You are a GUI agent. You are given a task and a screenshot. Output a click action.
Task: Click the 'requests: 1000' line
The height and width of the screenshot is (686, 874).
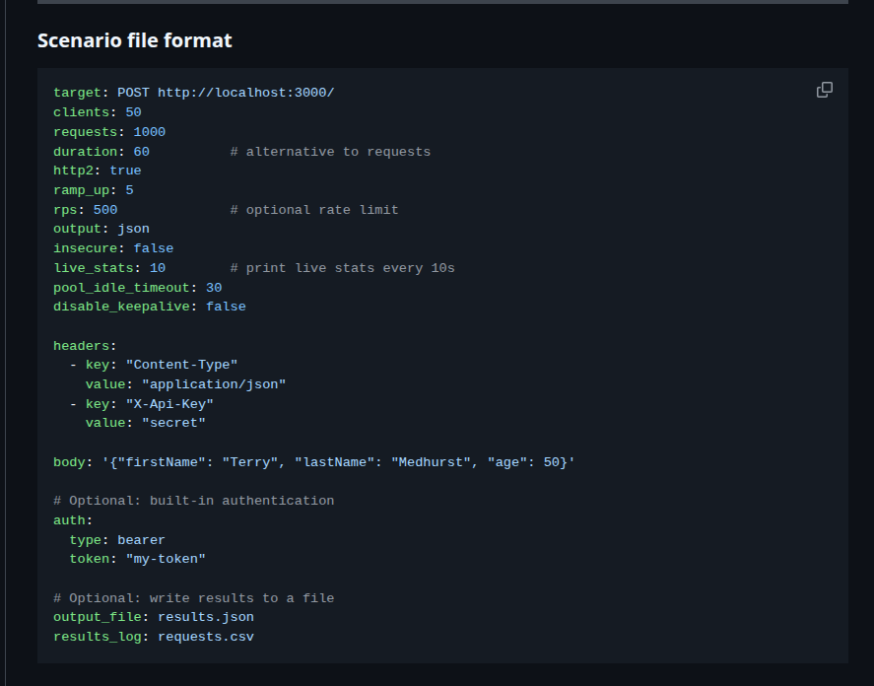tap(109, 132)
